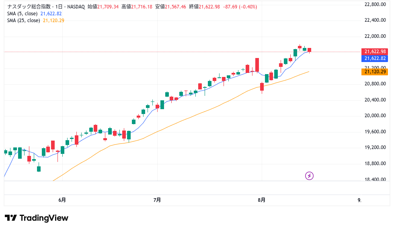Click the 始値 opening value in the header
The image size is (394, 230).
[108, 7]
